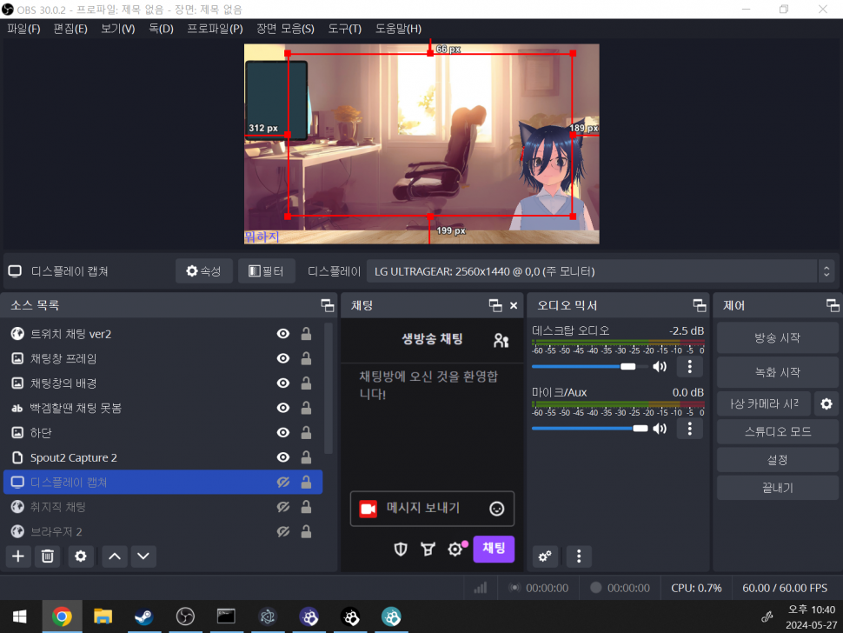Click 녹화 시작 button
The image size is (843, 633).
[778, 372]
